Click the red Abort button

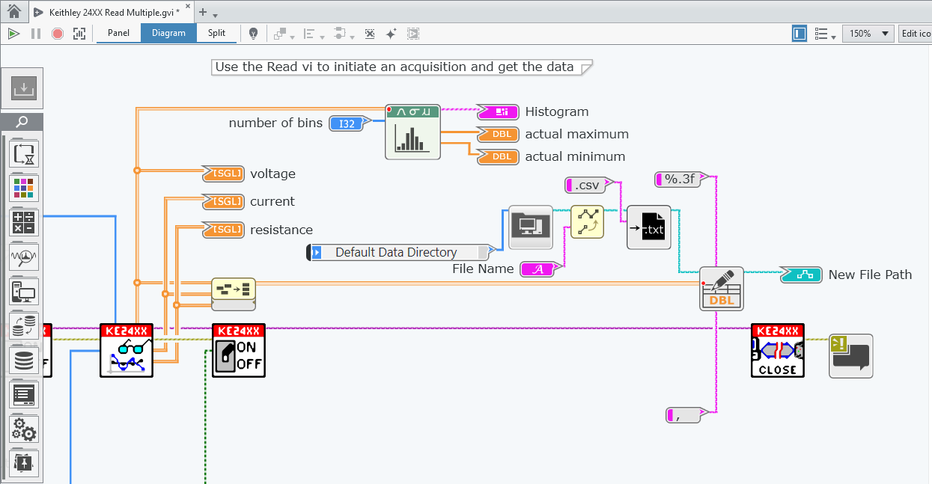pyautogui.click(x=58, y=34)
